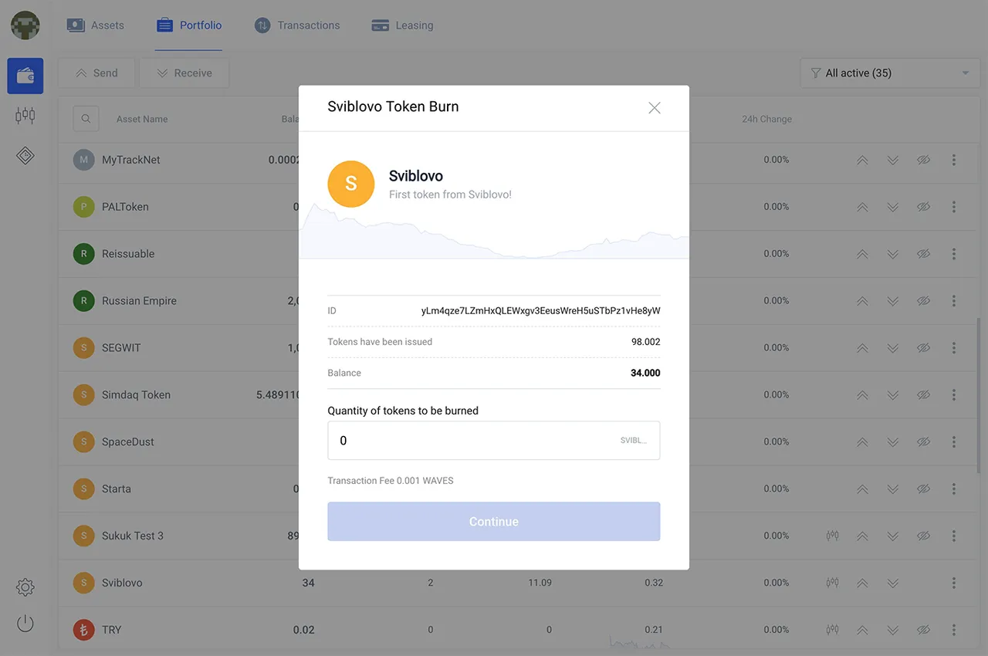Open the wallet section in sidebar
The height and width of the screenshot is (656, 988).
25,76
